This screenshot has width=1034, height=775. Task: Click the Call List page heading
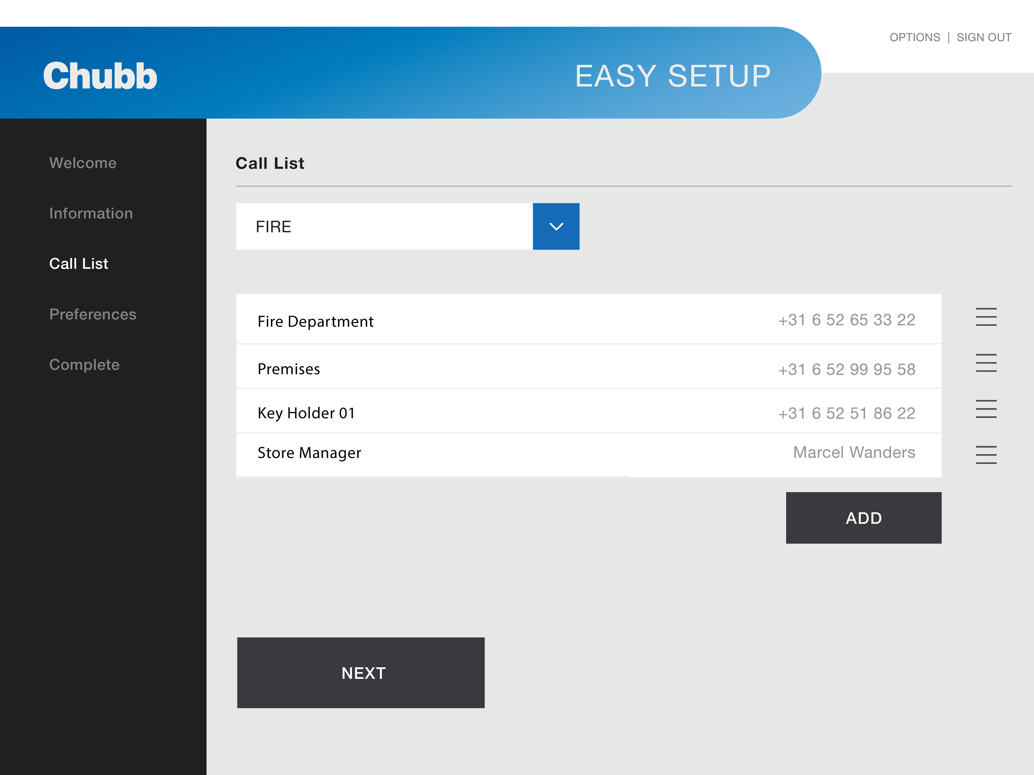coord(270,163)
